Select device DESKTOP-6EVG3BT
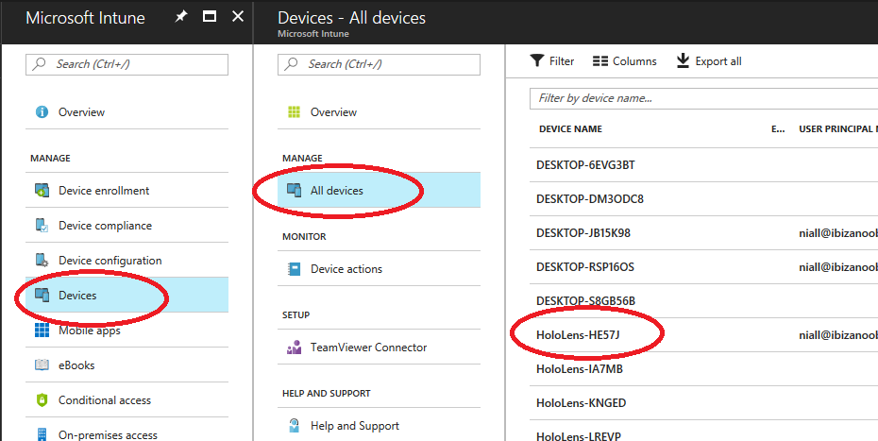This screenshot has height=441, width=878. [x=585, y=165]
